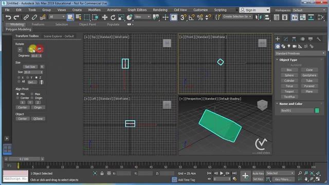This screenshot has width=329, height=185.
Task: Choose the Select and Rotate tool
Action: 113,17
